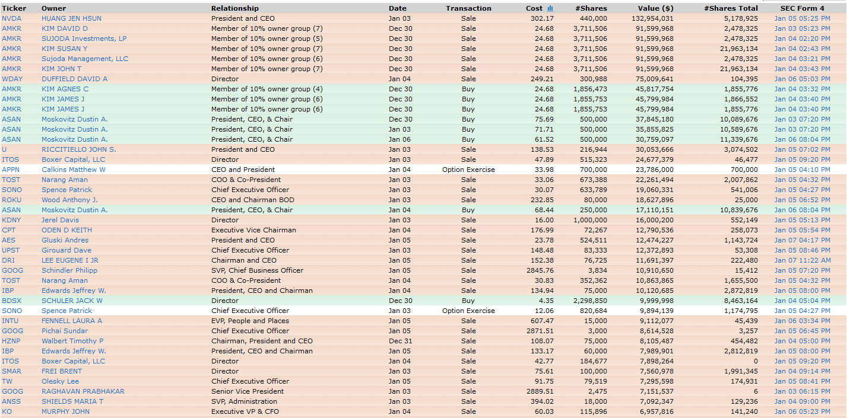
Task: Open owner RAGHAVAN PRABHAKAR link
Action: point(83,391)
